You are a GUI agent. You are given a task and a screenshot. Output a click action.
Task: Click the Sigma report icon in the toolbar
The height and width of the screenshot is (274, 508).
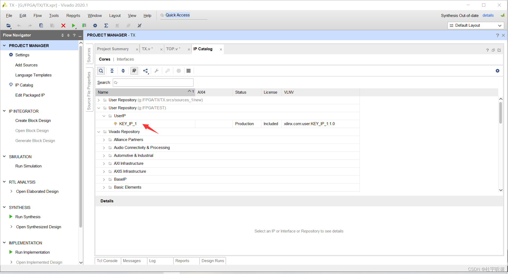106,26
